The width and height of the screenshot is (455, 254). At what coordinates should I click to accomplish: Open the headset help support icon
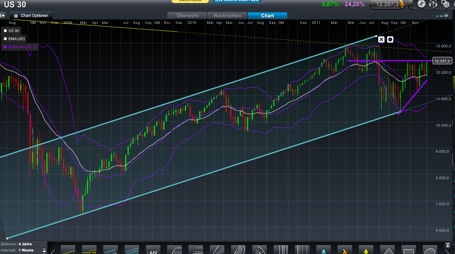[x=433, y=4]
